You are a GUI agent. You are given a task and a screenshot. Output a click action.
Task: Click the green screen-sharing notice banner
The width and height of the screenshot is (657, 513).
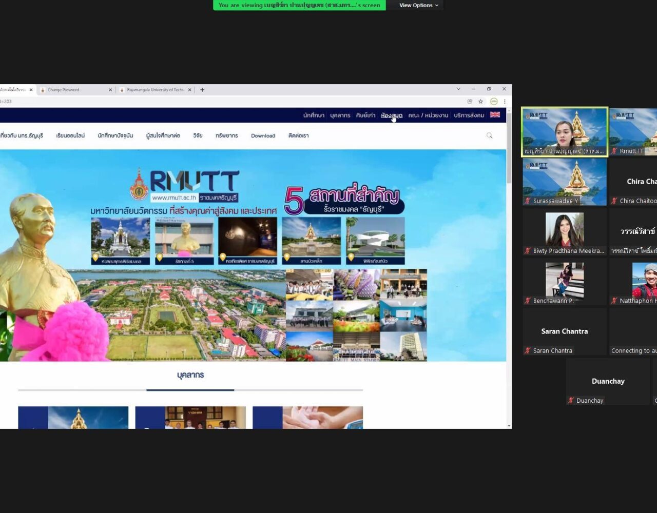299,5
